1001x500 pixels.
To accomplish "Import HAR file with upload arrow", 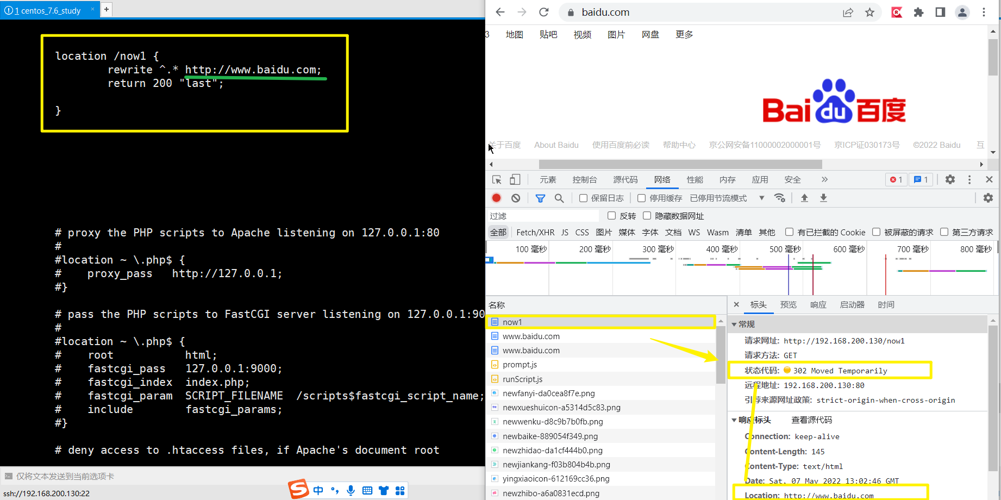I will click(804, 198).
